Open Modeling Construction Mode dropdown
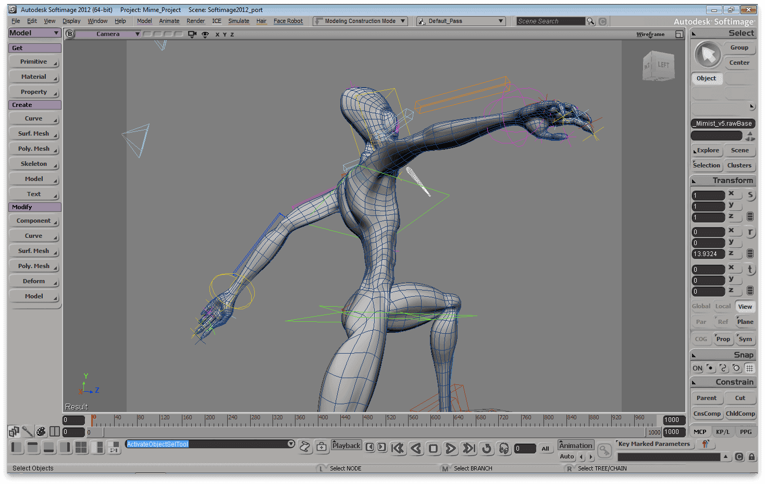765x484 pixels. point(360,21)
